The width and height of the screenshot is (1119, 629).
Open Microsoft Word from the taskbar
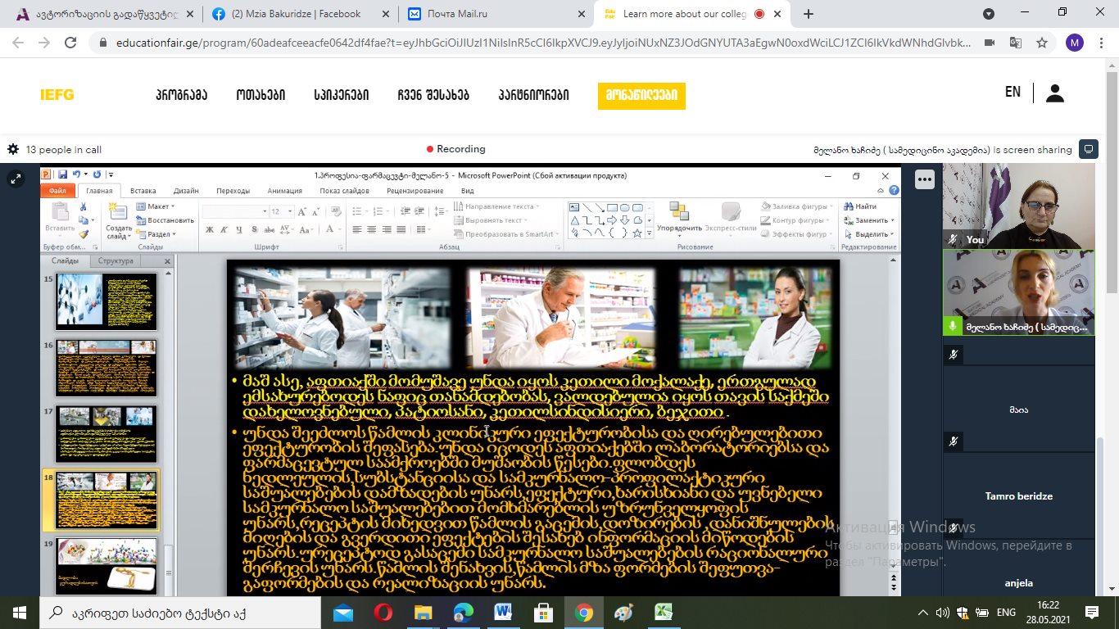tap(503, 613)
